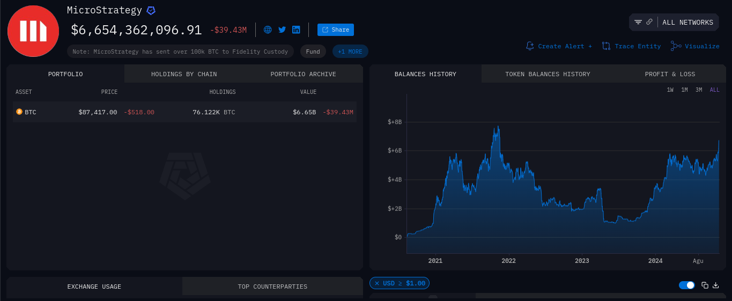Click the Visualize link
The width and height of the screenshot is (732, 301).
(702, 46)
